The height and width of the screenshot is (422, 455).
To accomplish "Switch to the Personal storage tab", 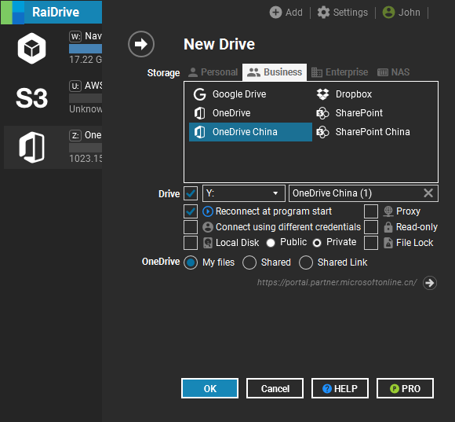I will point(213,72).
